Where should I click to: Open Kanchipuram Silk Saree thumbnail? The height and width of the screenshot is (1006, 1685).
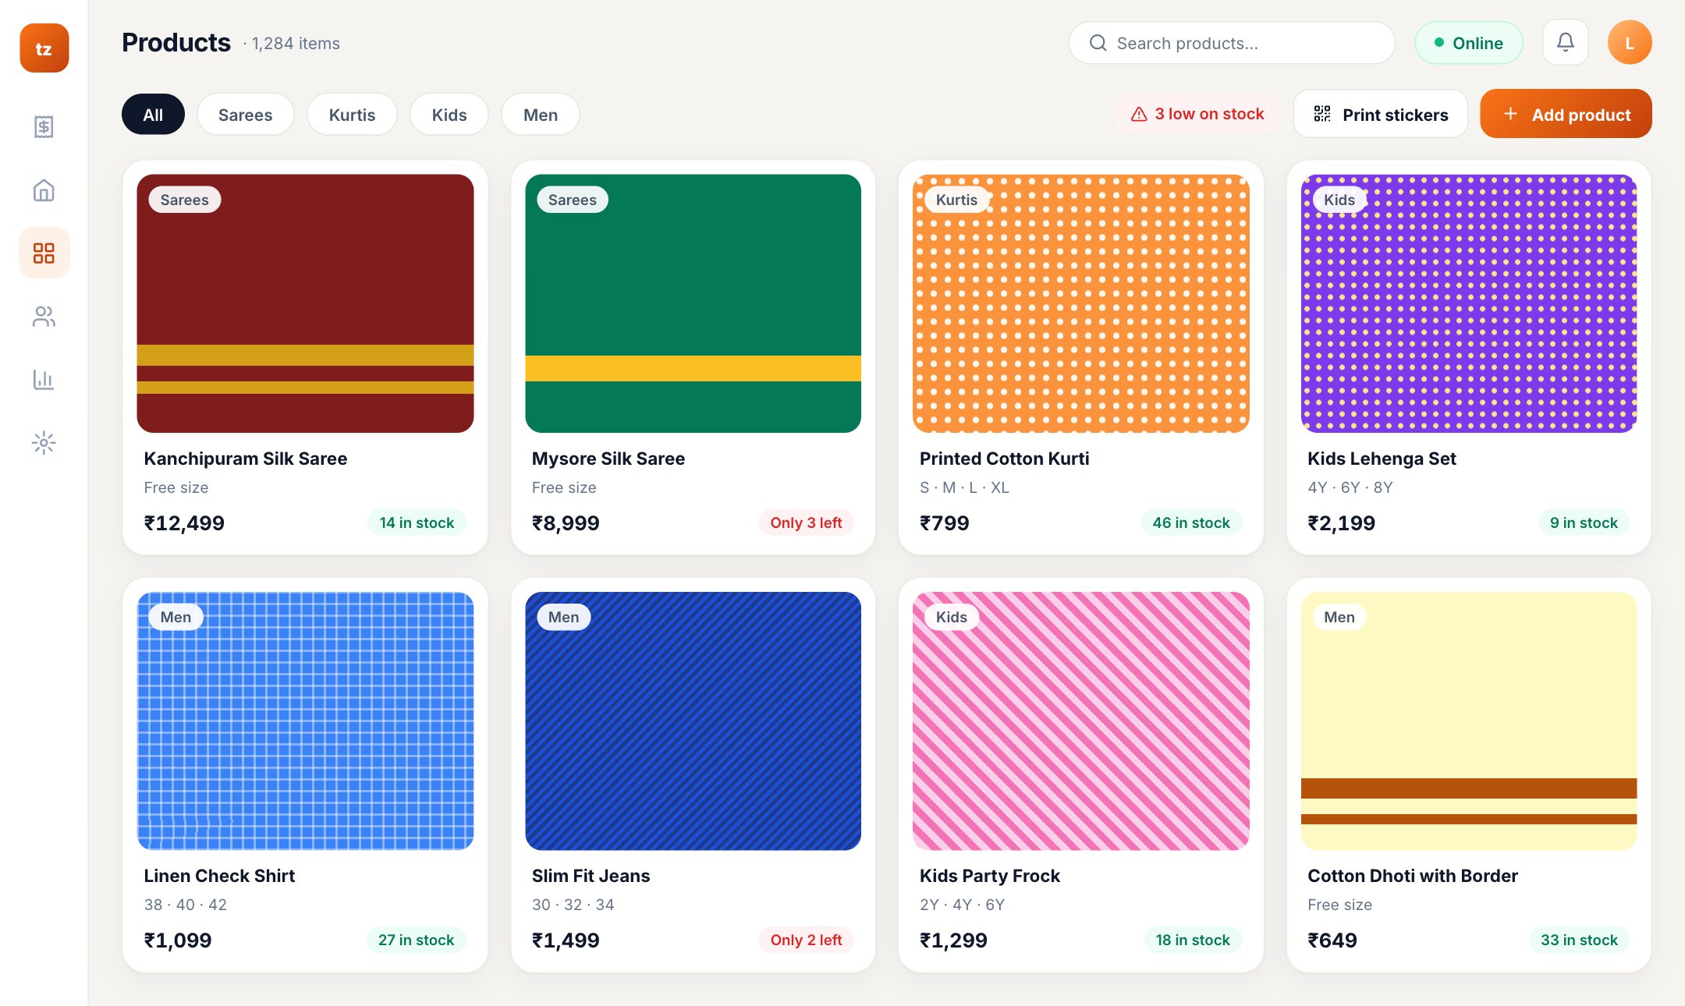tap(305, 303)
